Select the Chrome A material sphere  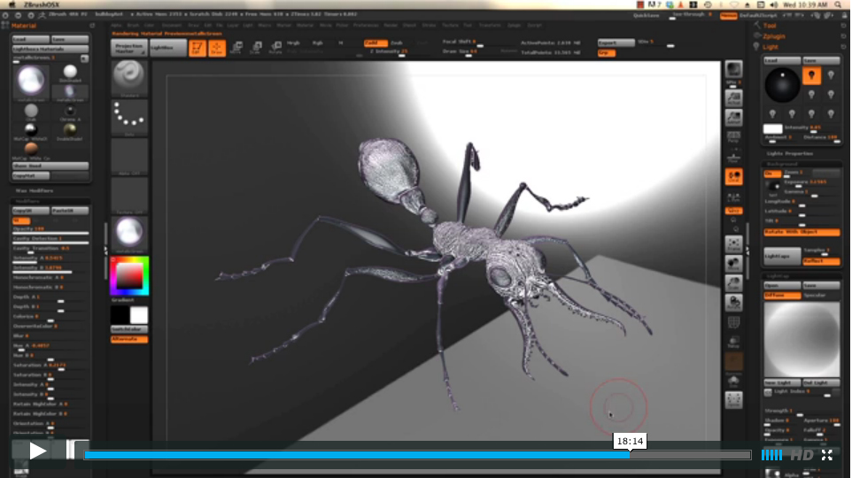click(x=70, y=112)
